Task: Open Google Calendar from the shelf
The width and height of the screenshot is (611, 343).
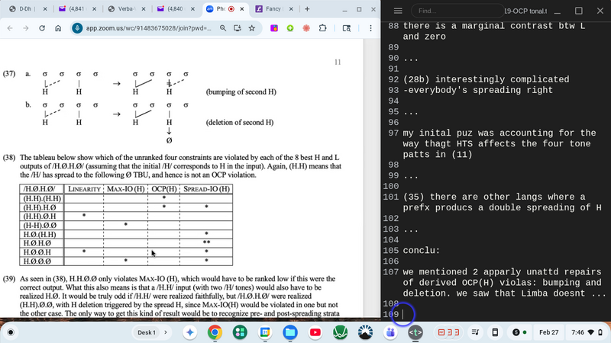Action: coord(265,332)
